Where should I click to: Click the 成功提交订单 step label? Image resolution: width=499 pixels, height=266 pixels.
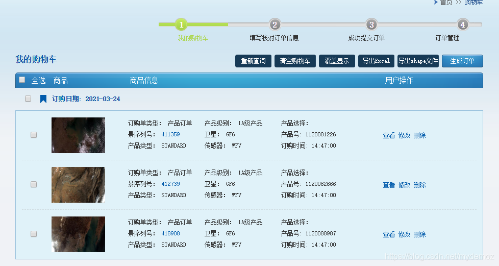pos(367,38)
